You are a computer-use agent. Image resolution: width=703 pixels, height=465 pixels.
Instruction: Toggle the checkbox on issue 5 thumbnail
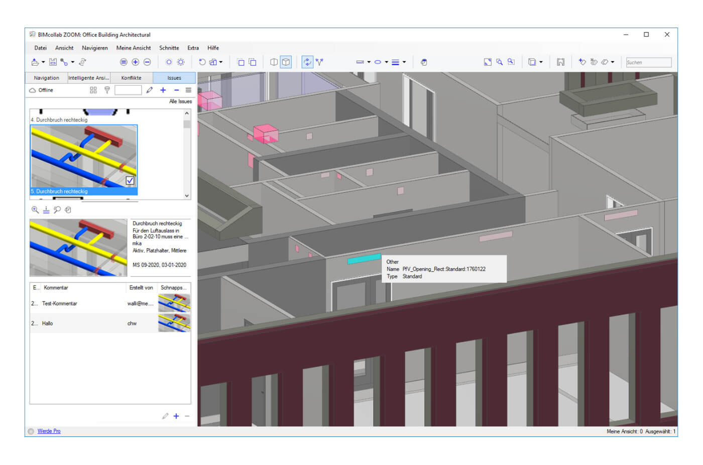[x=129, y=180]
